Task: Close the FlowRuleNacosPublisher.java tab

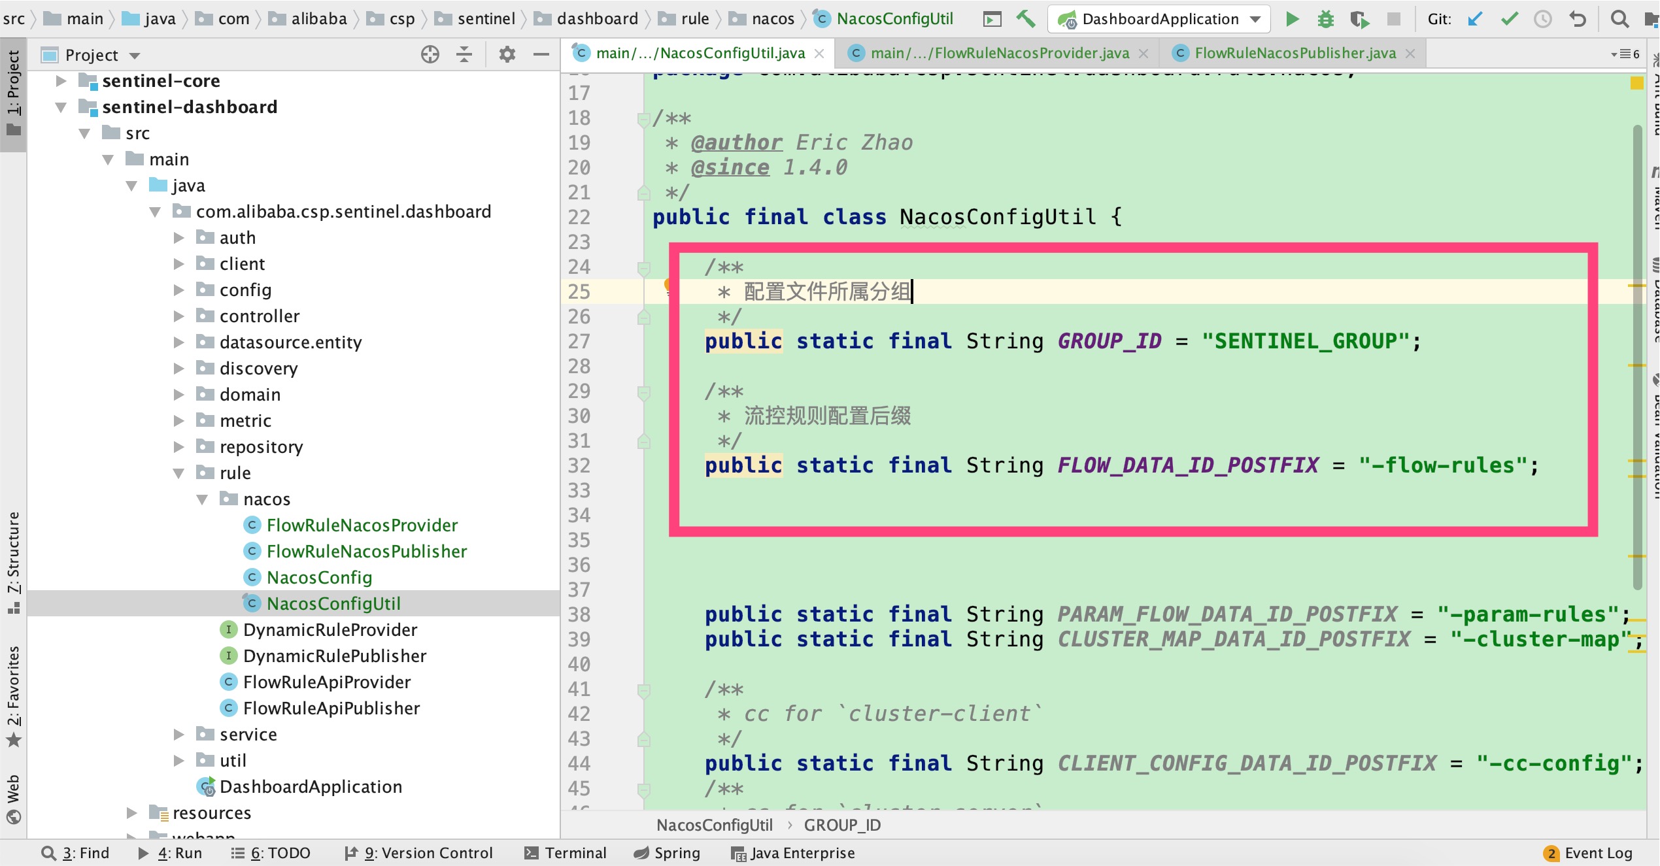Action: (1410, 54)
